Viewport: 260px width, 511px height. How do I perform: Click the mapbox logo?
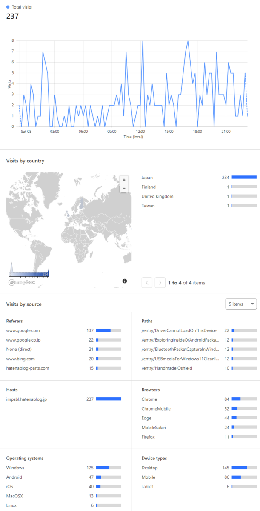tap(21, 282)
